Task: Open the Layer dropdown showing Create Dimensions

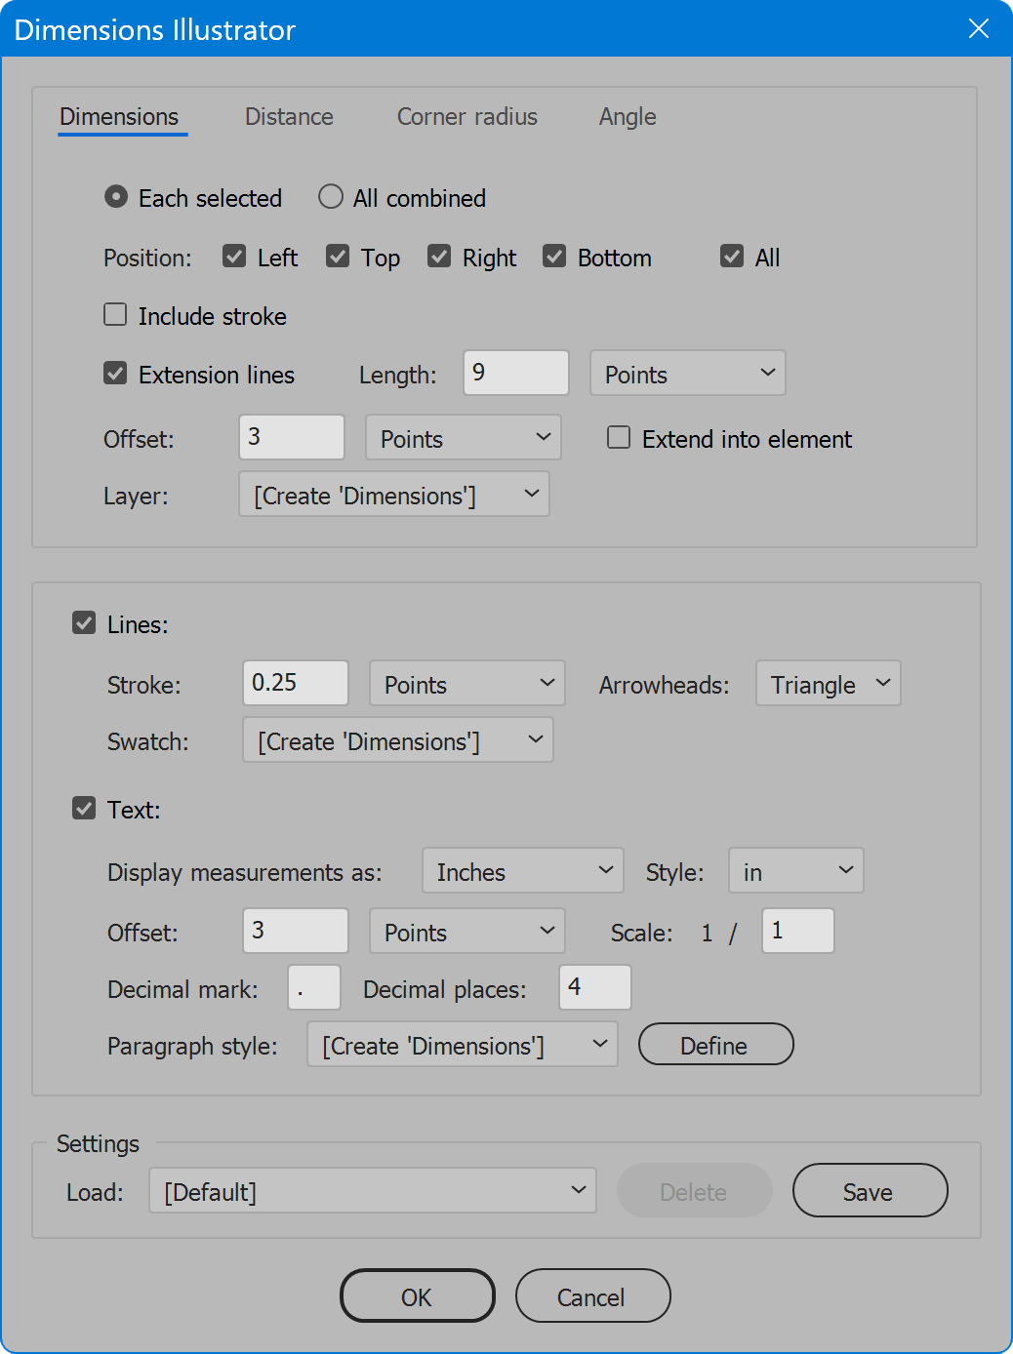Action: [393, 495]
